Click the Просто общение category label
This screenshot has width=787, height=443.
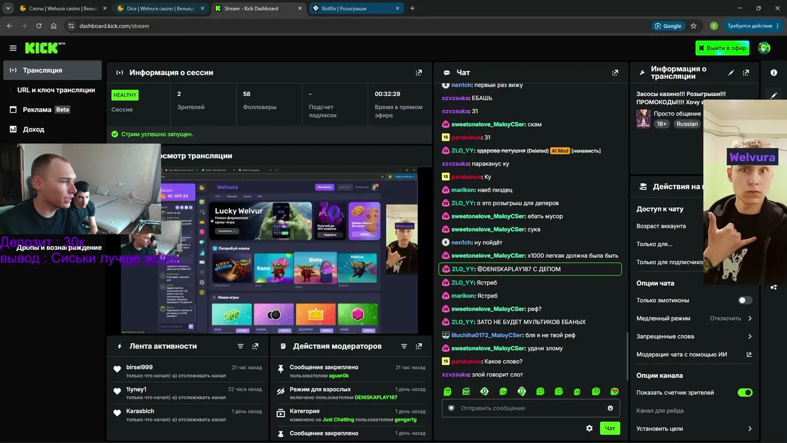click(677, 114)
